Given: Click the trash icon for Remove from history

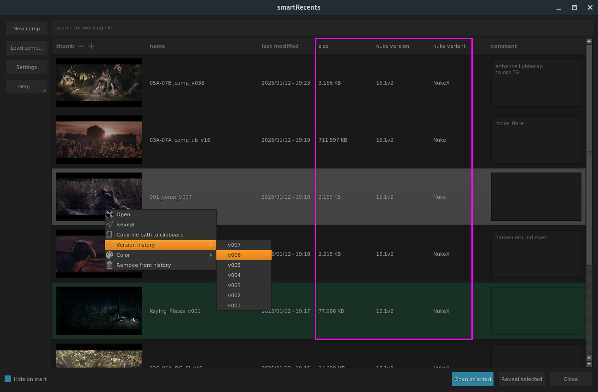Looking at the screenshot, I should 109,265.
